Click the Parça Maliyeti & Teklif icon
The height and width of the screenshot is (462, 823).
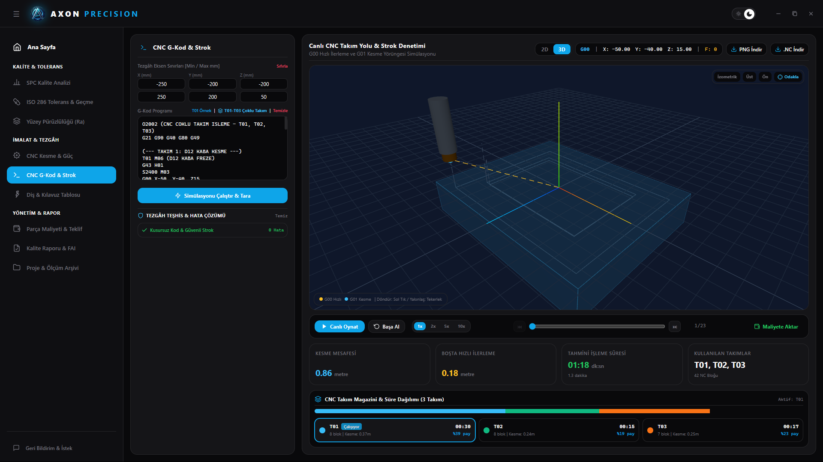17,229
